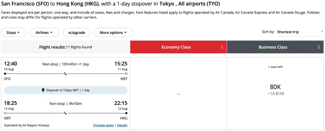Expand the Airlines filter dropdown

[44, 32]
